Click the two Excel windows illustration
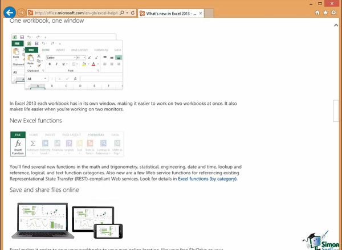 pyautogui.click(x=67, y=62)
